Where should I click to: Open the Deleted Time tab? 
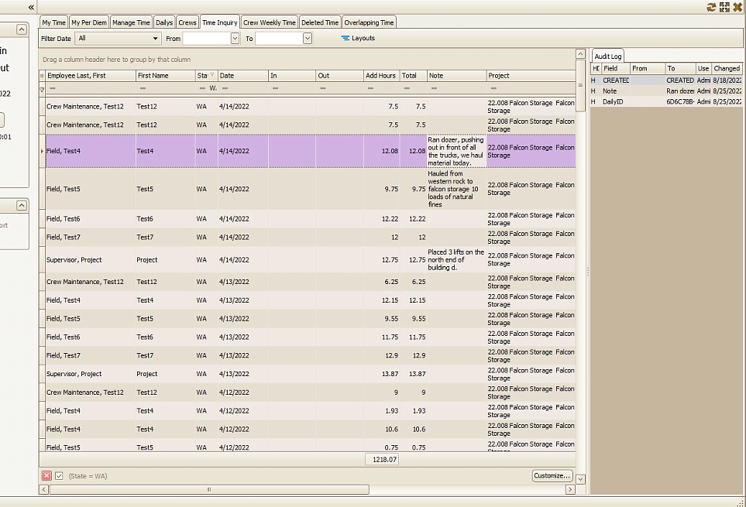(320, 22)
